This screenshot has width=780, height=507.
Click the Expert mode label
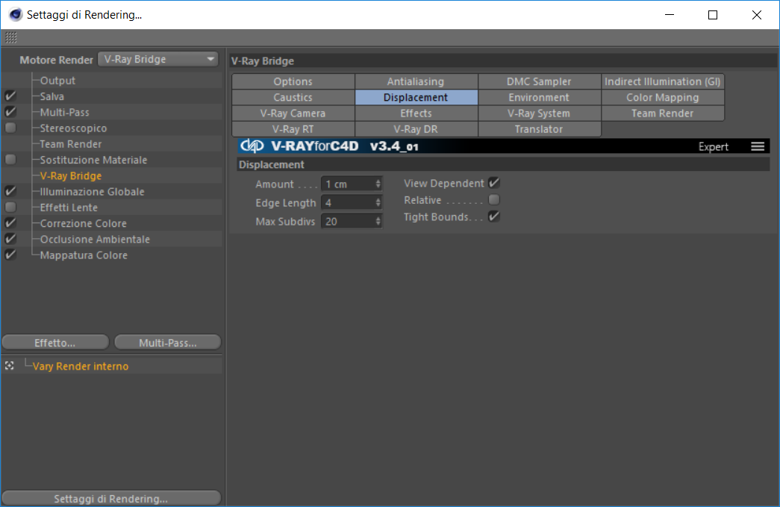tap(714, 147)
